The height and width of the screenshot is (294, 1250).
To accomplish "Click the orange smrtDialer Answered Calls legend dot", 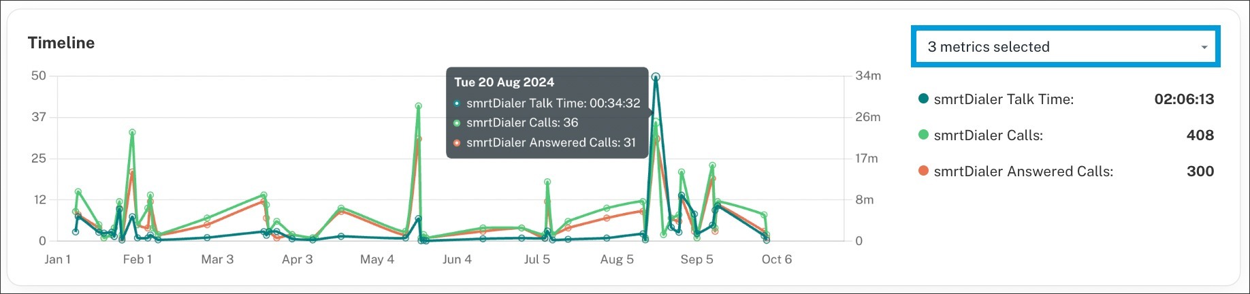I will [923, 171].
